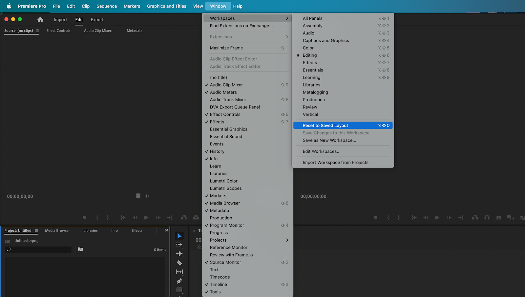Select the Rectangle tool

pos(179,290)
